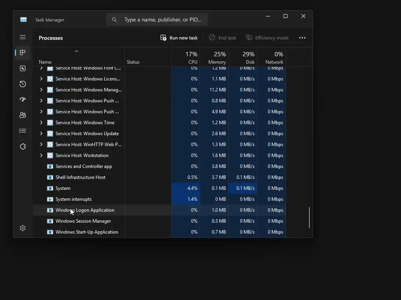401x300 pixels.
Task: Select Shell Infrastructure Host row name
Action: (x=80, y=177)
